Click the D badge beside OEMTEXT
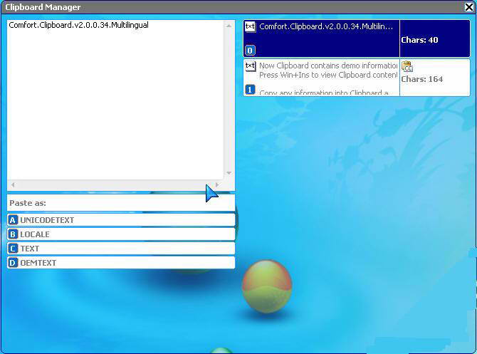Image resolution: width=477 pixels, height=354 pixels. click(13, 263)
